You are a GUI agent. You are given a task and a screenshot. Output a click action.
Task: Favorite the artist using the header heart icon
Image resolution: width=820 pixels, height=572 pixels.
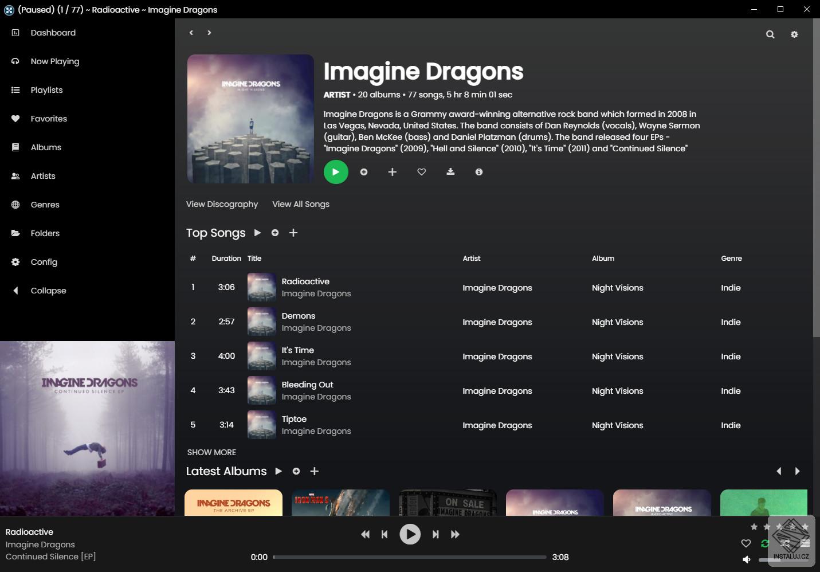(x=422, y=172)
